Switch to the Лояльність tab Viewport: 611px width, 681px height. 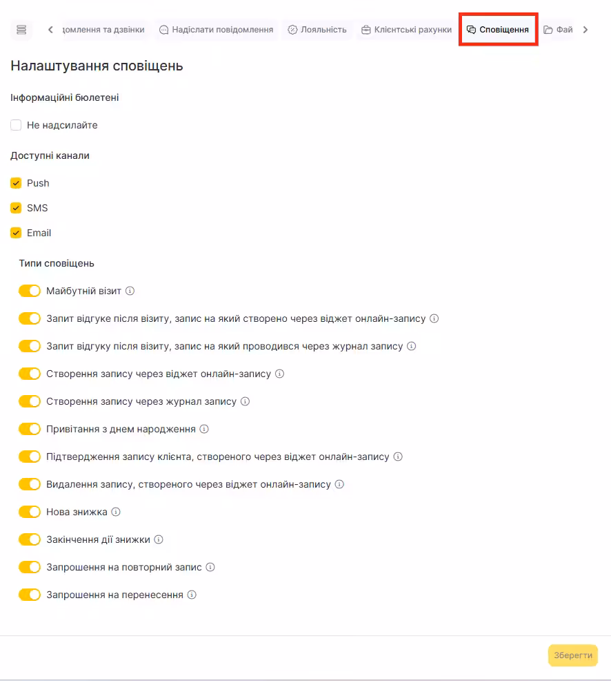coord(317,30)
